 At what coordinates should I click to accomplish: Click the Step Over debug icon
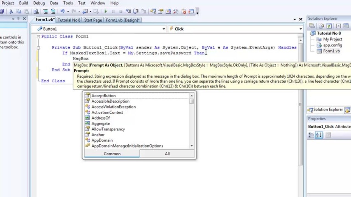[x=136, y=11]
